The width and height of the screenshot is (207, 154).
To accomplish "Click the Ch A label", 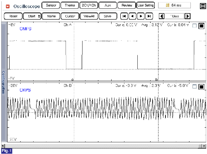I will point(68,25).
